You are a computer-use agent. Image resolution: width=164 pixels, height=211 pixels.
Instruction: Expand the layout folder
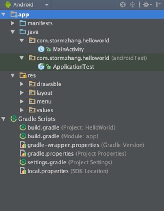point(22,93)
